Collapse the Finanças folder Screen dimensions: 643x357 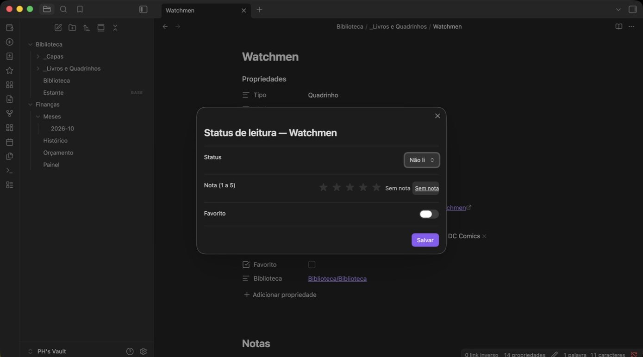click(x=31, y=105)
